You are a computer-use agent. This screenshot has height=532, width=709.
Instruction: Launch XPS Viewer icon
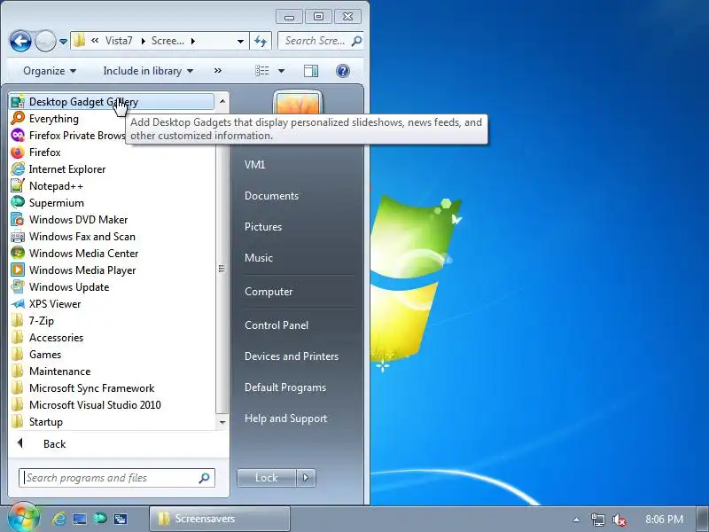18,304
